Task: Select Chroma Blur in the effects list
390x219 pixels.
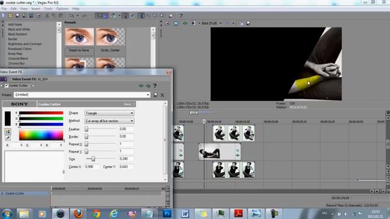Action: click(x=16, y=63)
